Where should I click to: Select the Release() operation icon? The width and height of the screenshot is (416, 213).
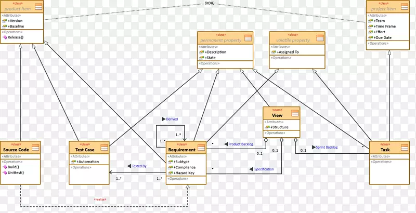(x=5, y=37)
